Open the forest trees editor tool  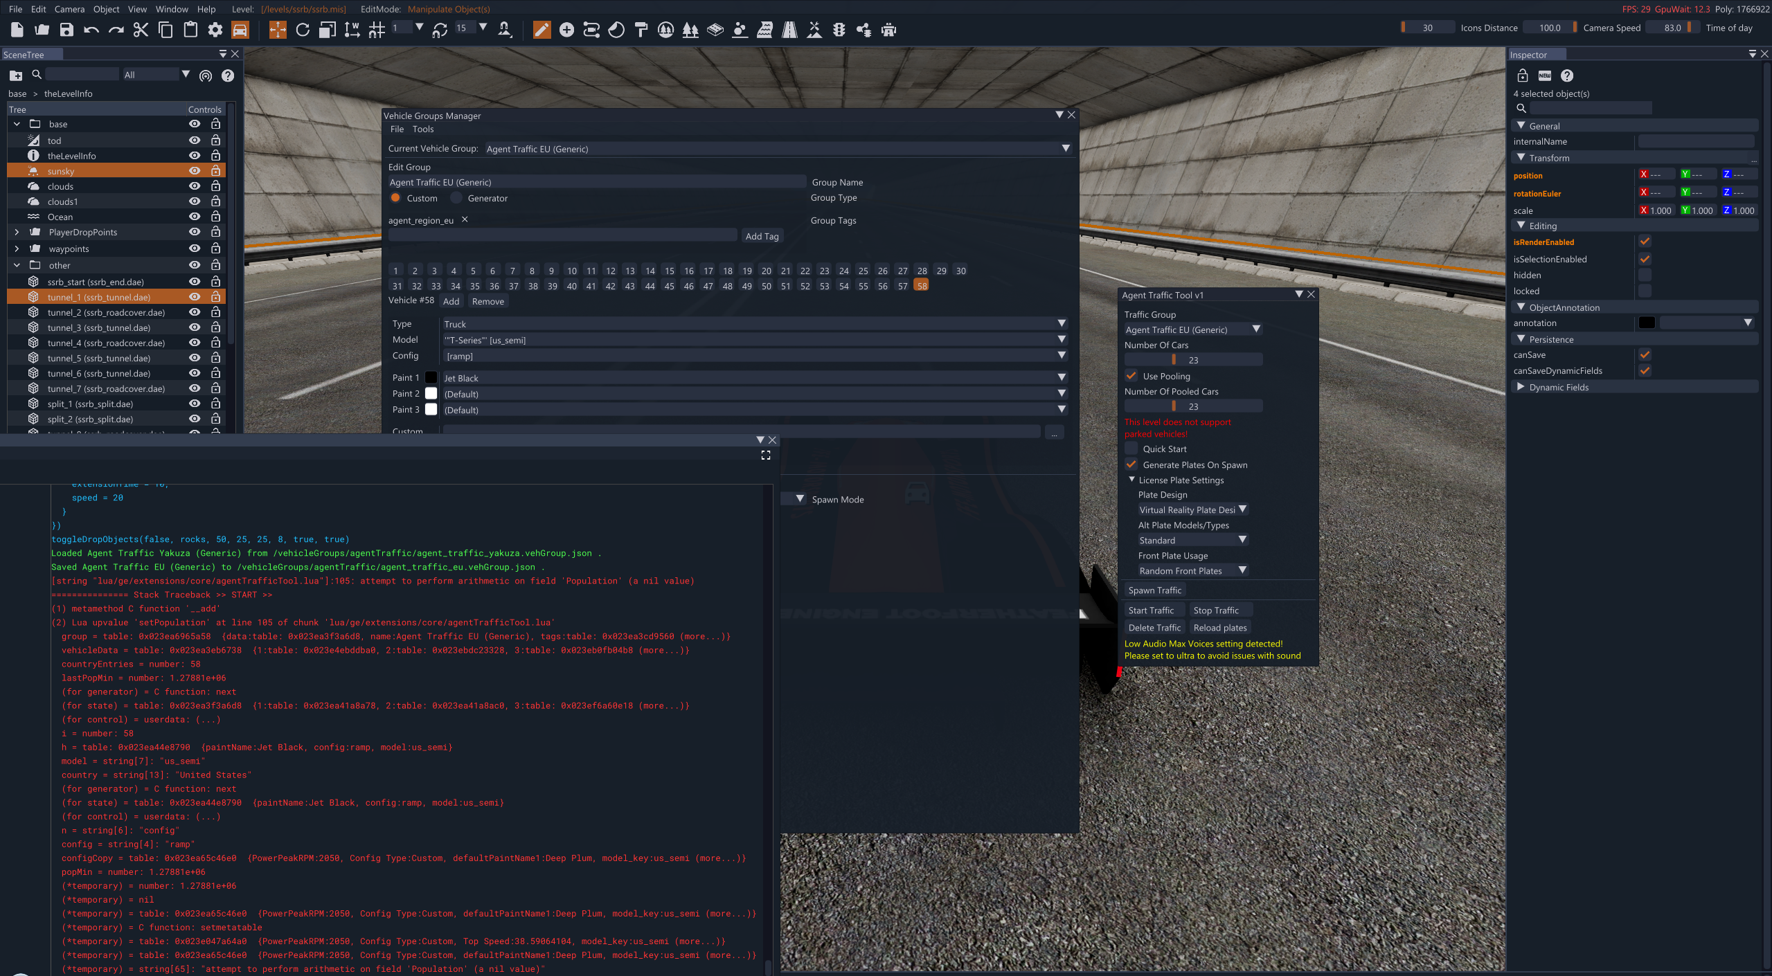[x=690, y=30]
